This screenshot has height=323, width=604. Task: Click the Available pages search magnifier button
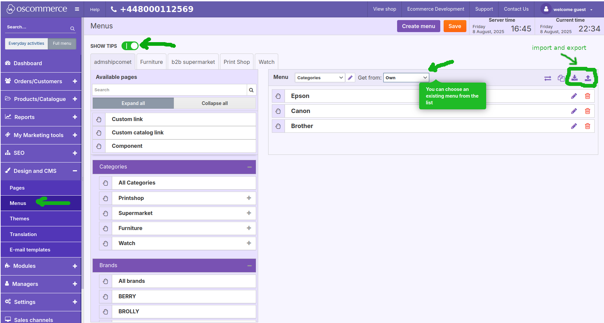coord(251,90)
